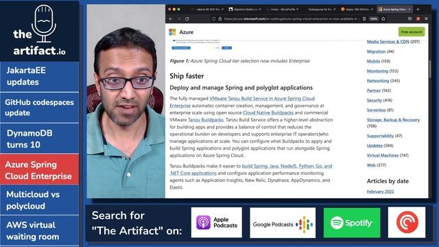Select the Multicloud vs polycloud topic
Image resolution: width=439 pixels, height=247 pixels.
tap(40, 200)
